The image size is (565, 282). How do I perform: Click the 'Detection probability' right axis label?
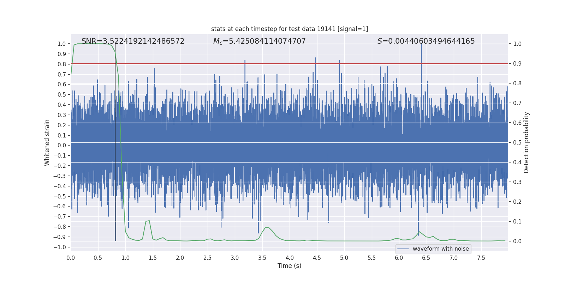click(x=527, y=142)
